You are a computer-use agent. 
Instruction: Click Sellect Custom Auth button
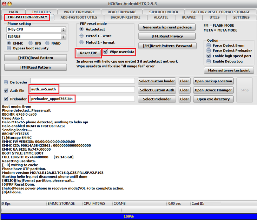coord(157,90)
